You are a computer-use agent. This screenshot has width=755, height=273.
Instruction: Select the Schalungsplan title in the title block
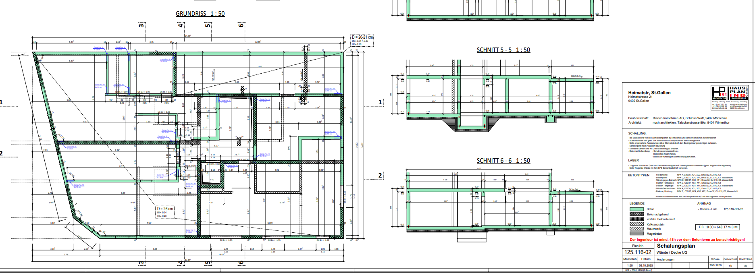(x=676, y=246)
